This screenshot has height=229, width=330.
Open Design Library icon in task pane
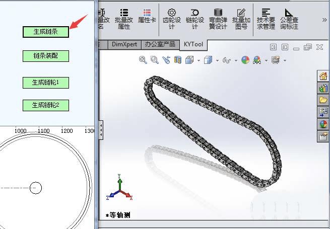[323, 88]
